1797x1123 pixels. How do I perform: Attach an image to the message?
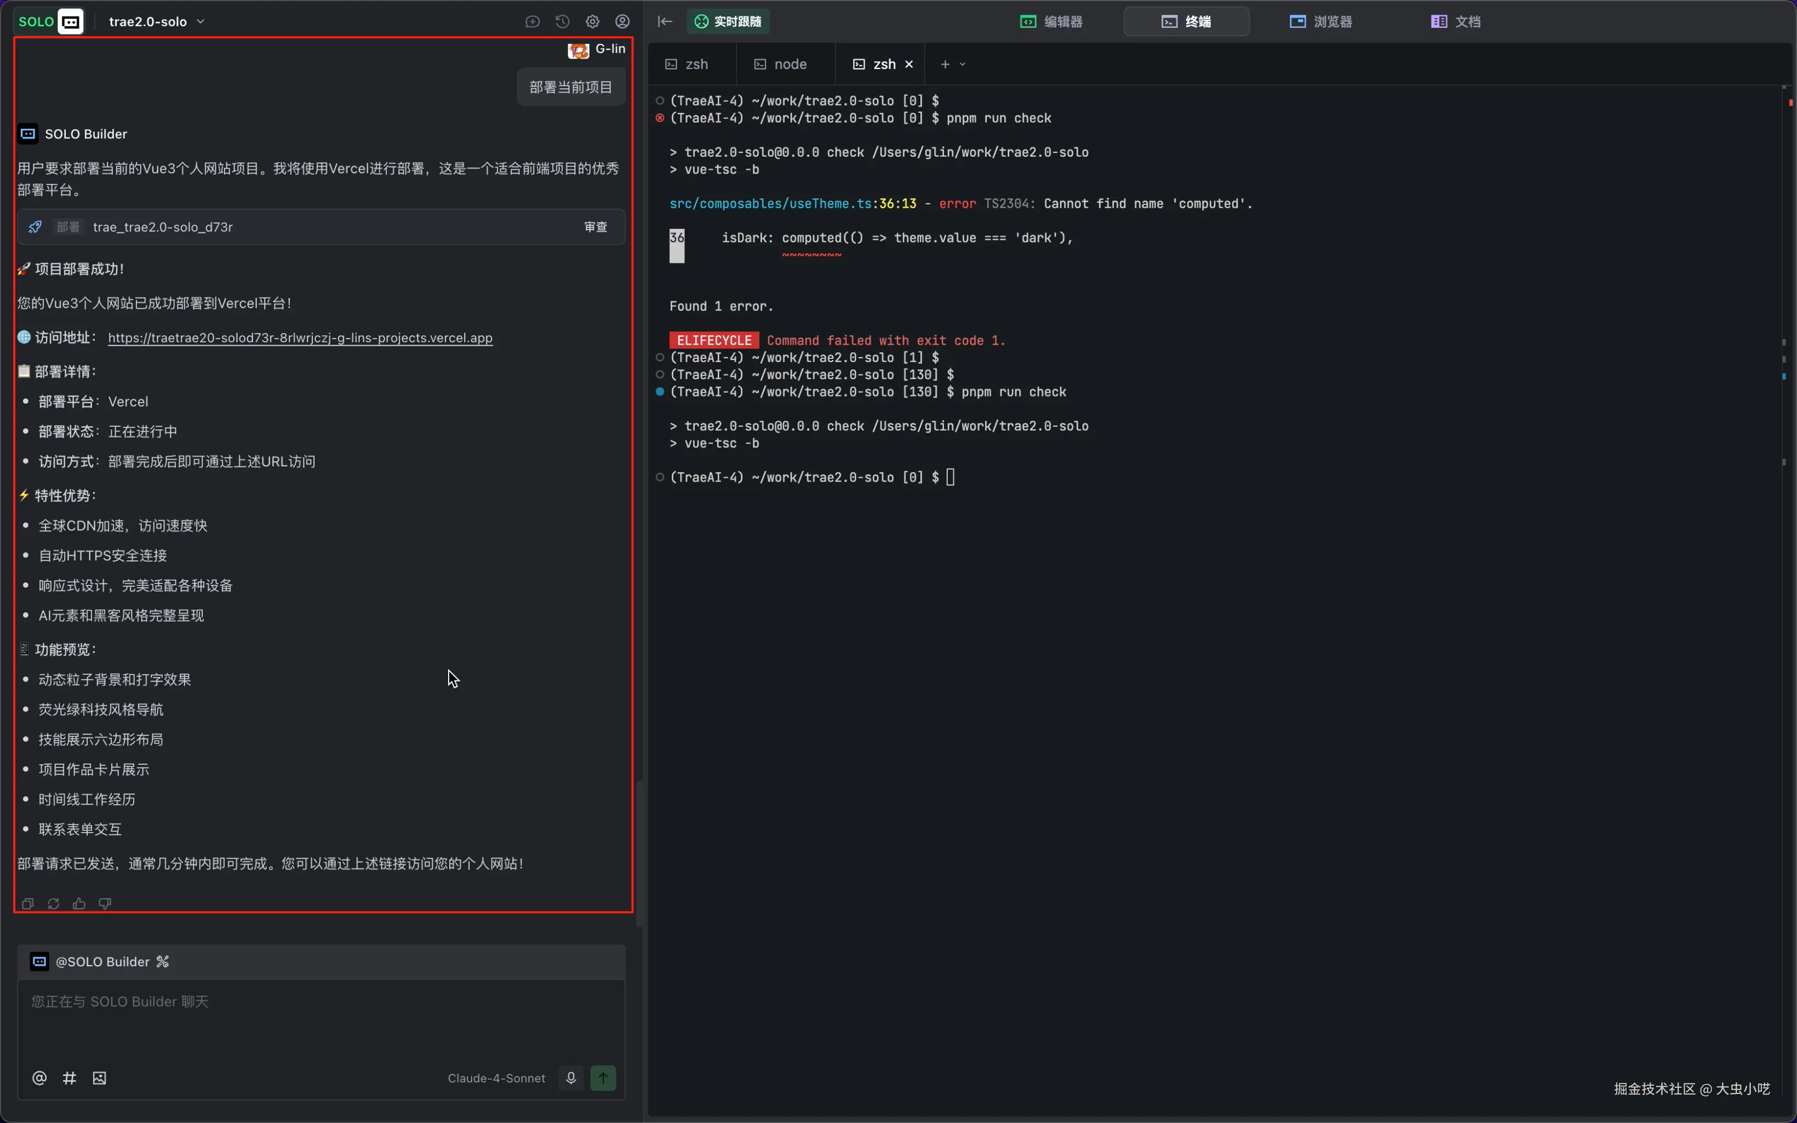click(x=100, y=1078)
